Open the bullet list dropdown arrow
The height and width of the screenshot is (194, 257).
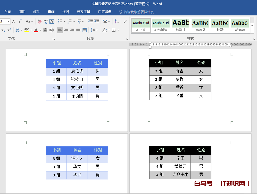[x=65, y=21]
